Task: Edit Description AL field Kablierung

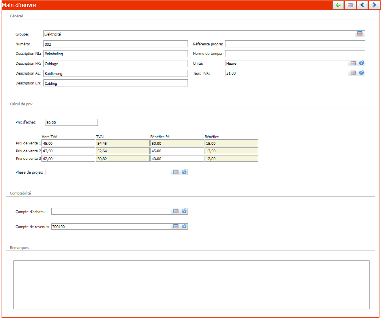Action: tap(116, 73)
